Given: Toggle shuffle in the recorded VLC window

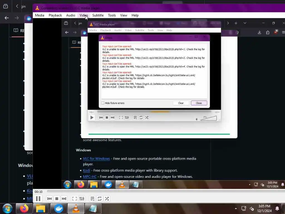Looking at the screenshot, I should [147, 118].
